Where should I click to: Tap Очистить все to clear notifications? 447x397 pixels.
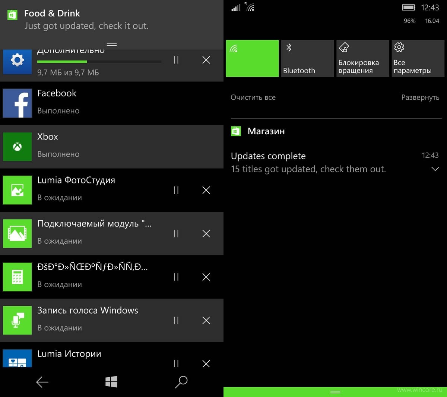(x=253, y=97)
